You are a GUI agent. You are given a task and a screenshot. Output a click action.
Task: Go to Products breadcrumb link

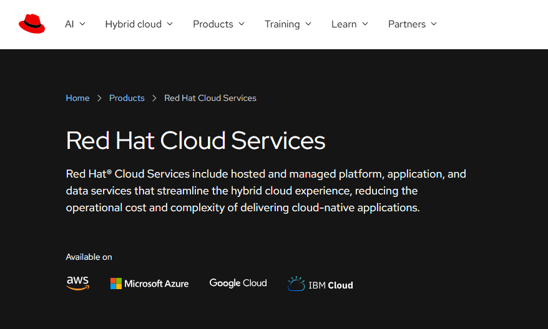[127, 98]
